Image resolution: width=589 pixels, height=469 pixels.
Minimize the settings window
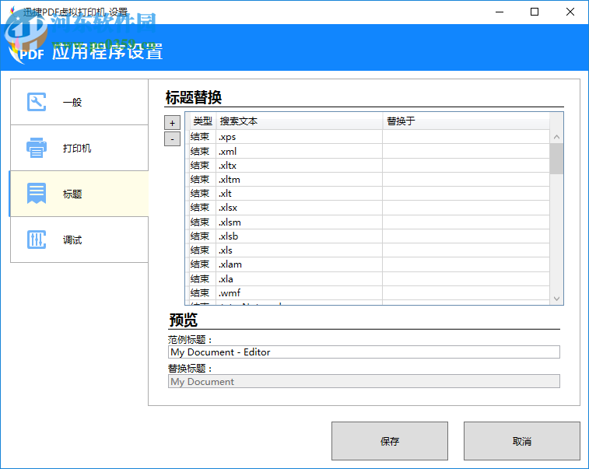point(500,12)
